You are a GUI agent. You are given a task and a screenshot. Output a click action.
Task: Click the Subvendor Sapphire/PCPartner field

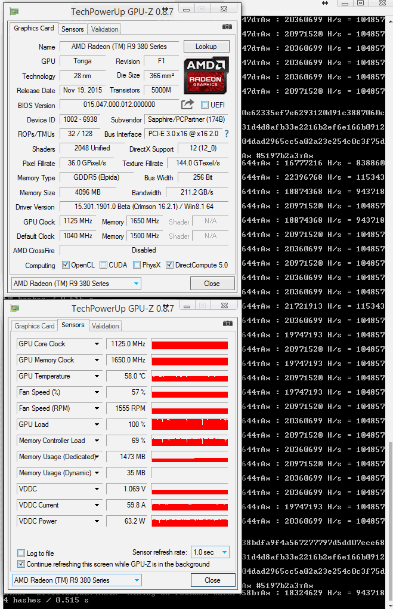coord(186,119)
